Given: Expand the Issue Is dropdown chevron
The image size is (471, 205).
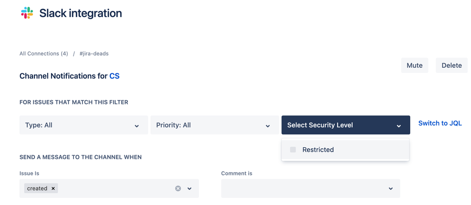Looking at the screenshot, I should [190, 189].
